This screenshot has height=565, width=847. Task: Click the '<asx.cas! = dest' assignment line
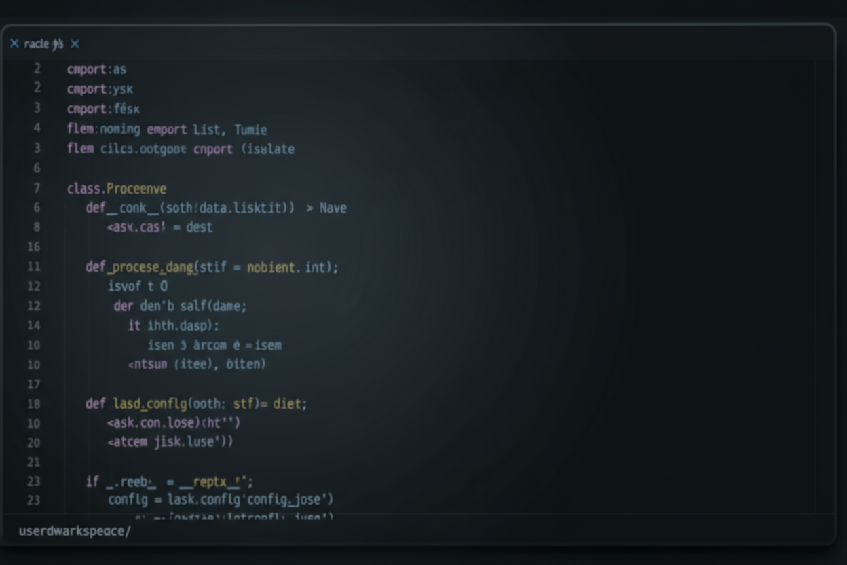click(159, 227)
